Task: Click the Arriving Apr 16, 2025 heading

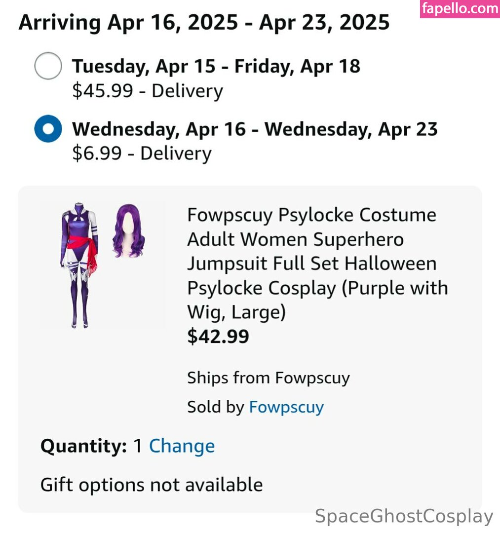Action: click(204, 23)
